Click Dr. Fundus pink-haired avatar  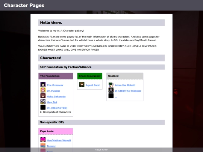(x=43, y=90)
